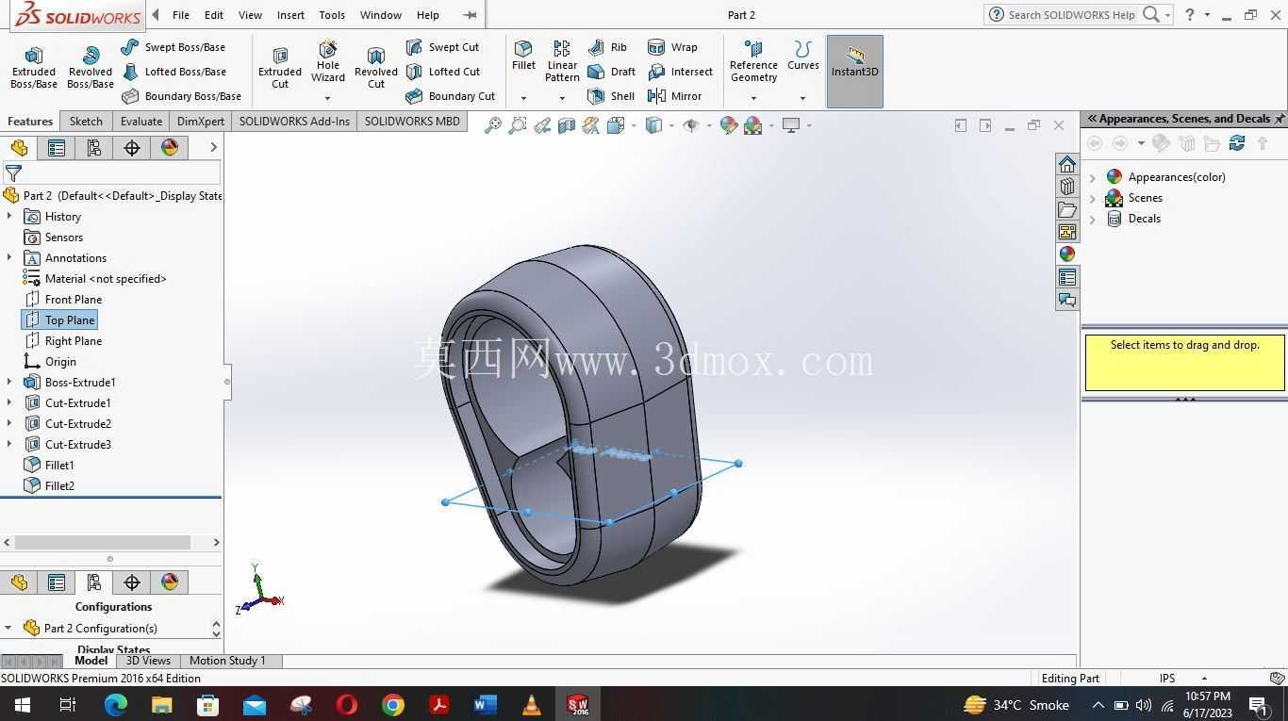This screenshot has width=1288, height=721.
Task: Open the Tools menu
Action: pos(332,15)
